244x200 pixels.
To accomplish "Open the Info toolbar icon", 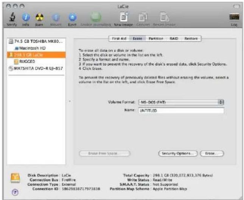I will point(26,17).
